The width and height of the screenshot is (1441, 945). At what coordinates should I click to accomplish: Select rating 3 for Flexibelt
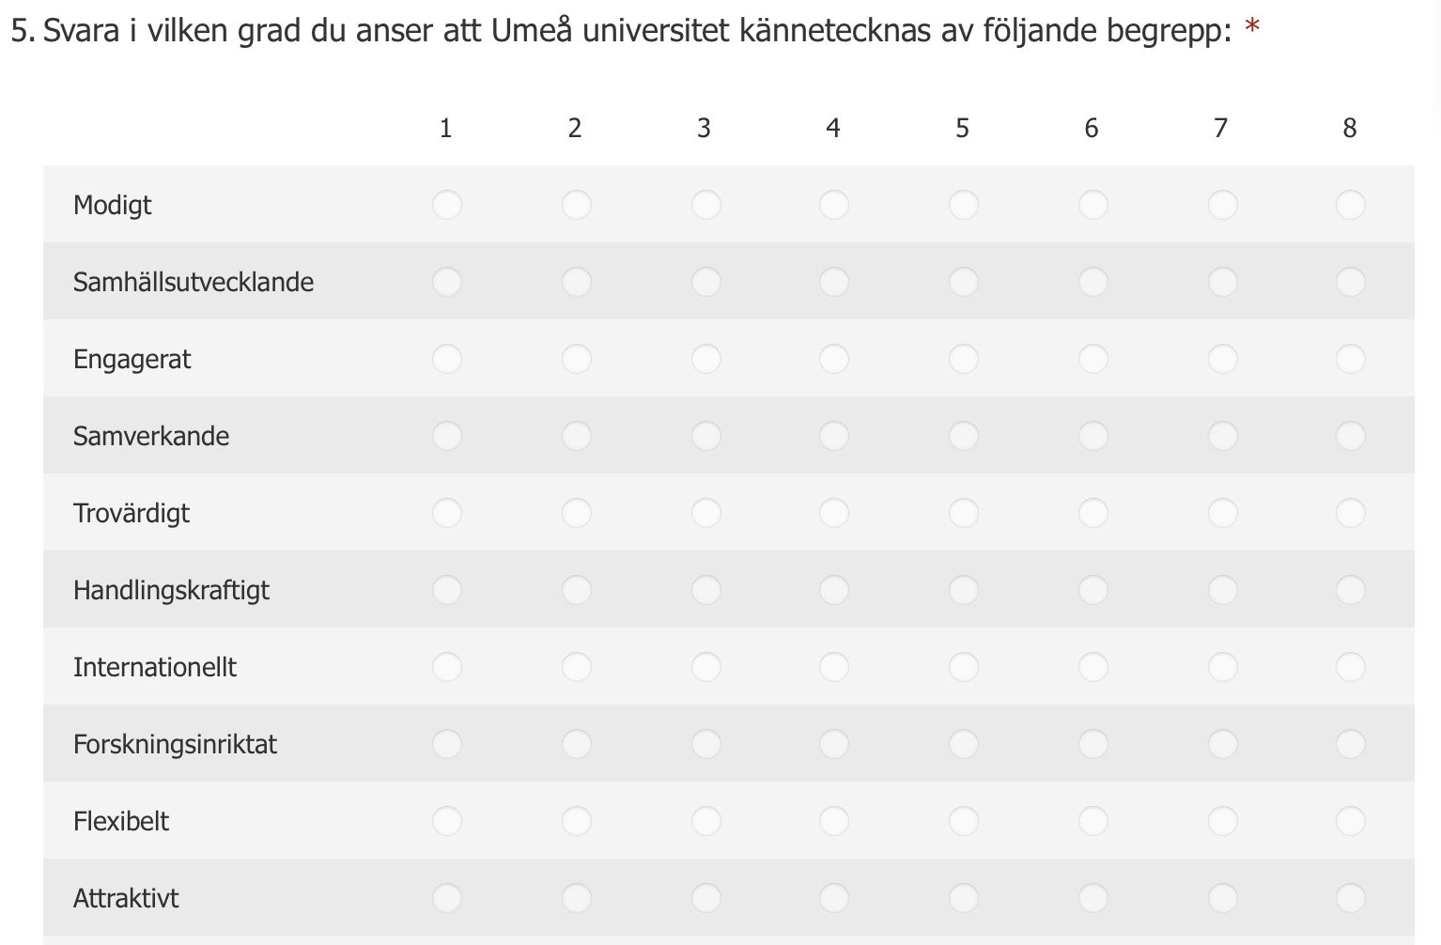pos(705,821)
